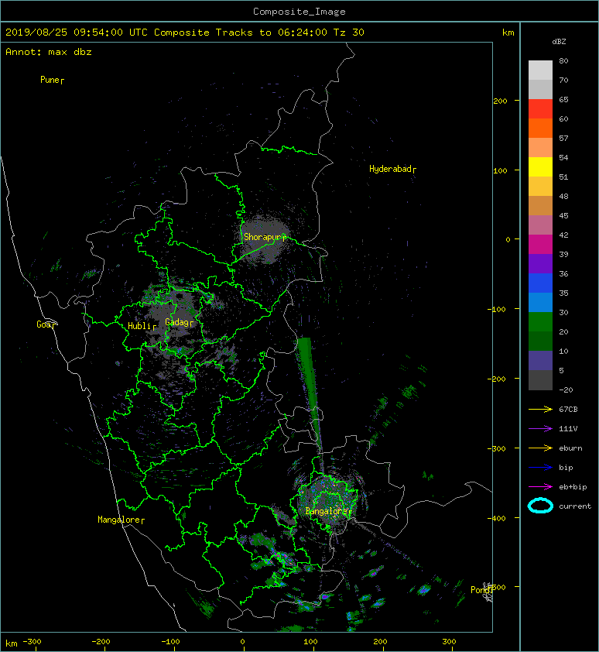Select the Goa city label
599x652 pixels.
click(x=46, y=324)
